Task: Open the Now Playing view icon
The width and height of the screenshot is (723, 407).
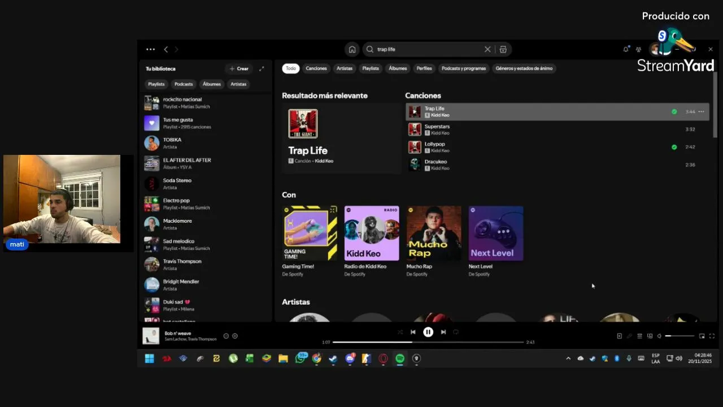Action: click(x=619, y=336)
